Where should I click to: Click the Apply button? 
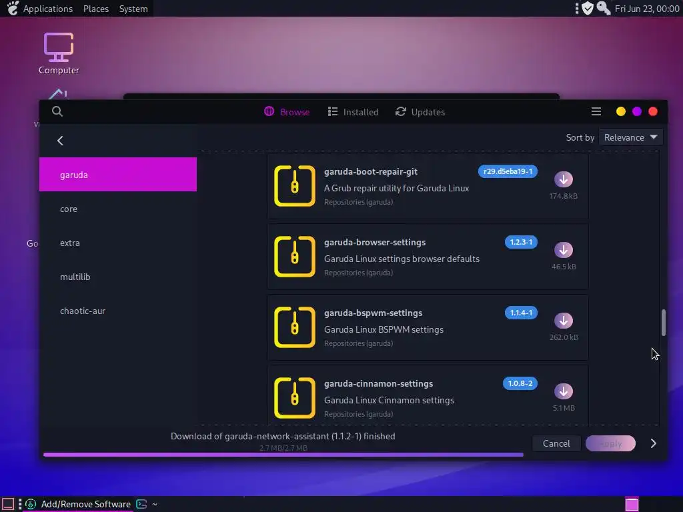click(610, 443)
